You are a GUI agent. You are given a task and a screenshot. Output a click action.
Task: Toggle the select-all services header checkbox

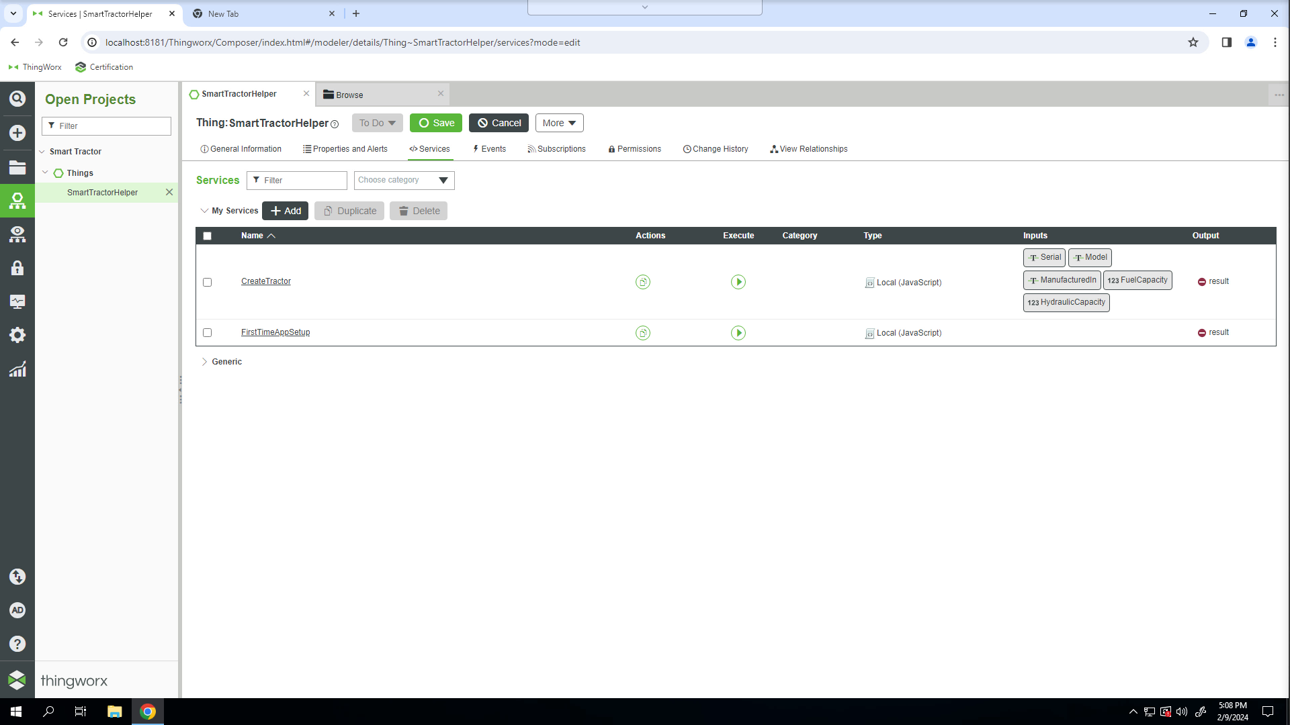[207, 236]
